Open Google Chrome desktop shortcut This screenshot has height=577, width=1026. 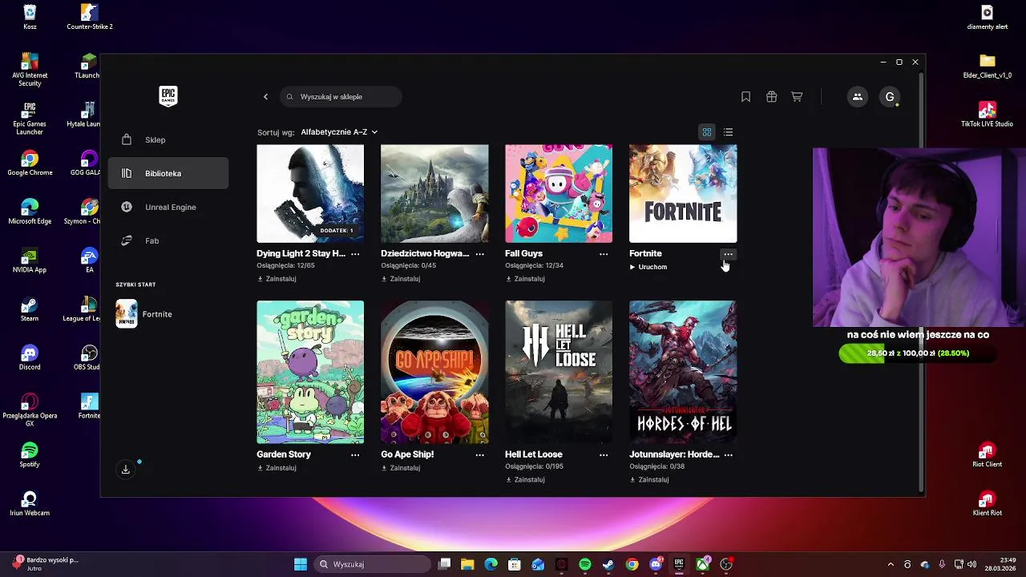point(30,163)
